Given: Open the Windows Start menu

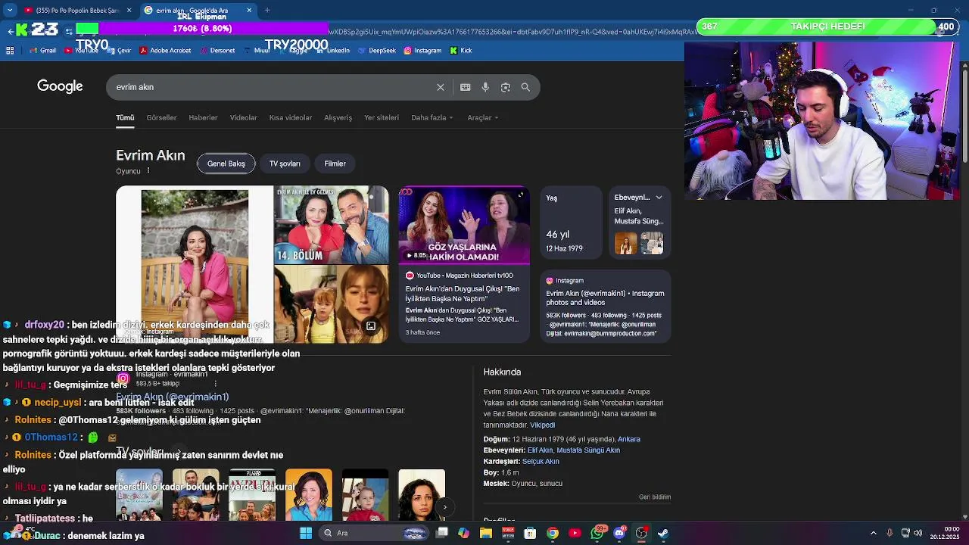Looking at the screenshot, I should tap(306, 533).
